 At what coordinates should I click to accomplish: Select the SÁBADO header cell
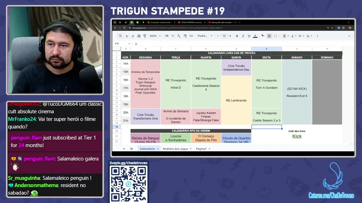[x=297, y=58]
